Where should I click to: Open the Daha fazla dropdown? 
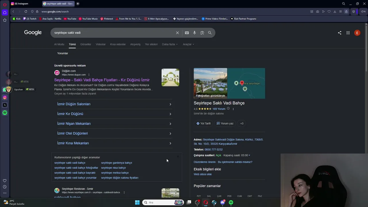point(170,44)
